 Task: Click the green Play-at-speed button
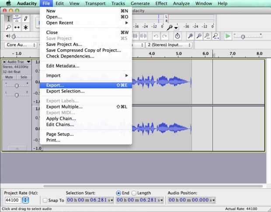pos(228,36)
